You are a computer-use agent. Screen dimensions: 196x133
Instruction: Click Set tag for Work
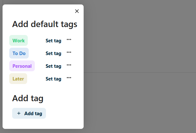point(53,40)
